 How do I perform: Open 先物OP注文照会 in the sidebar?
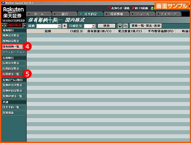tap(14, 85)
